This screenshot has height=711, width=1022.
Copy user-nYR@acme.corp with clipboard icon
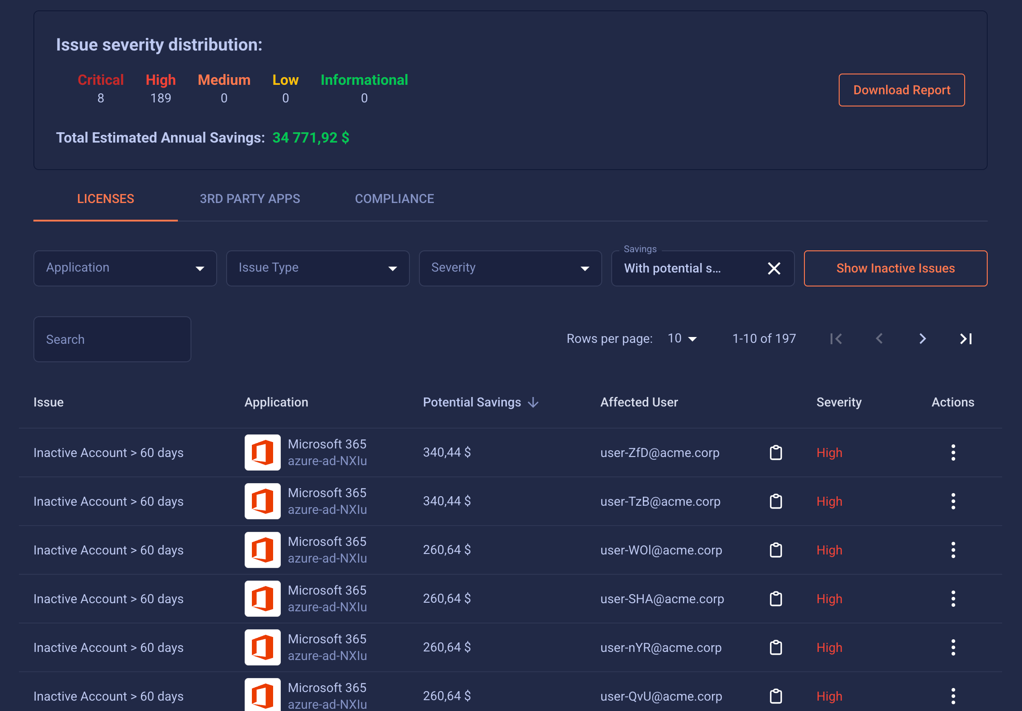(x=776, y=647)
